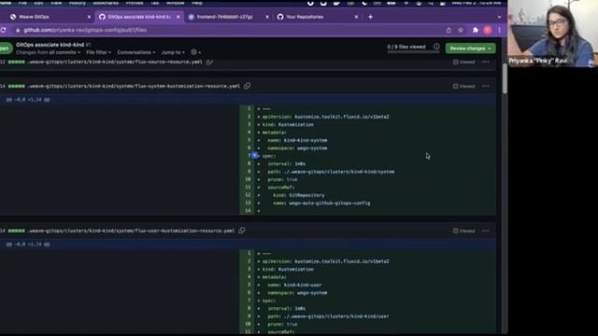The image size is (598, 336).
Task: Click 'name: wego-auto-github-gitops-config' line
Action: point(321,203)
